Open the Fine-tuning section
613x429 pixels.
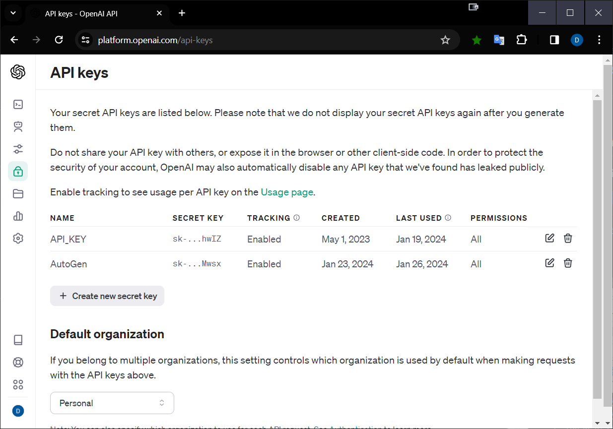coord(18,149)
